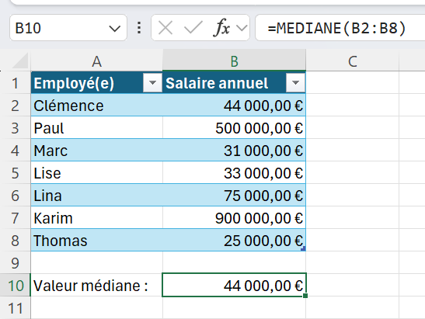Select the 75 000,00 € salary cell

[x=234, y=196]
